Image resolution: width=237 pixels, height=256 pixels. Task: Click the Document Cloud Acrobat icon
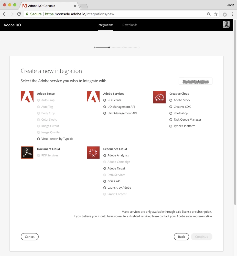27,153
